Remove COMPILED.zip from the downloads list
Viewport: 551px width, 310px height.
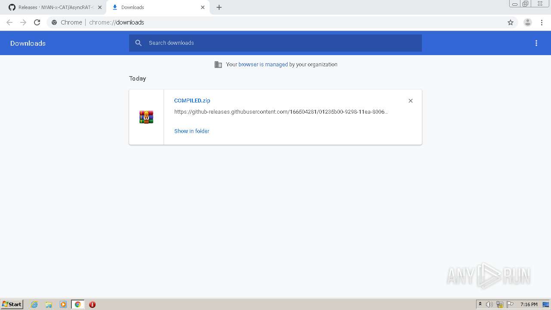[x=411, y=101]
